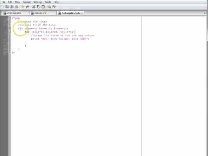Switch to the whileLoop.php tab
Screen dimensions: 208x156
(x=16, y=13)
